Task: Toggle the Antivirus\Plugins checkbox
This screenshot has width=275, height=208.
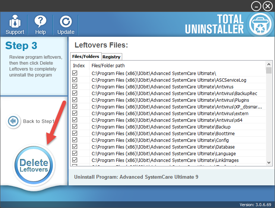Action: [75, 100]
